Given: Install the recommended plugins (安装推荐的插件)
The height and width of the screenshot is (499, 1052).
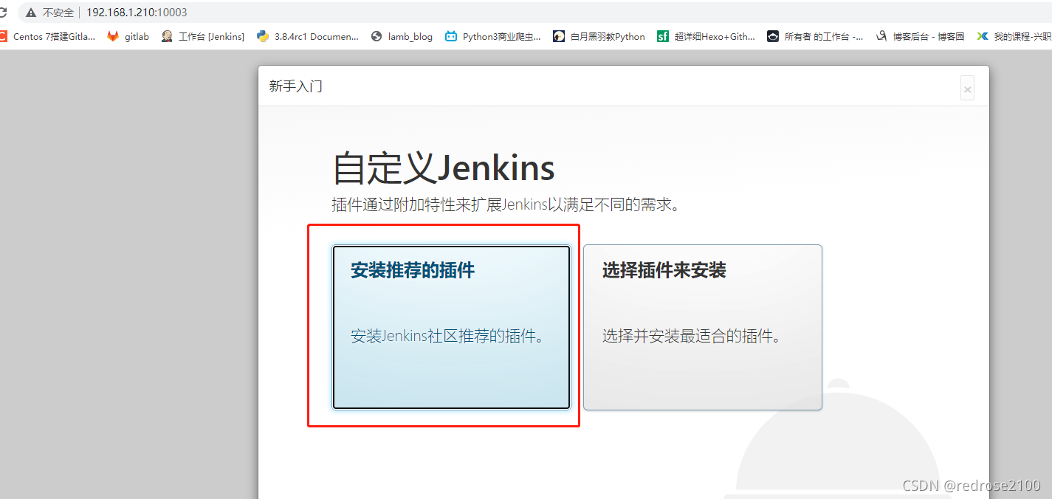Looking at the screenshot, I should pos(451,327).
